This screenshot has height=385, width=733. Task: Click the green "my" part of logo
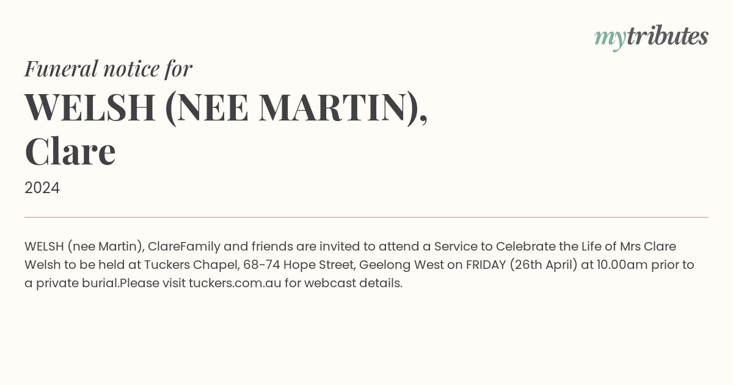click(x=610, y=39)
